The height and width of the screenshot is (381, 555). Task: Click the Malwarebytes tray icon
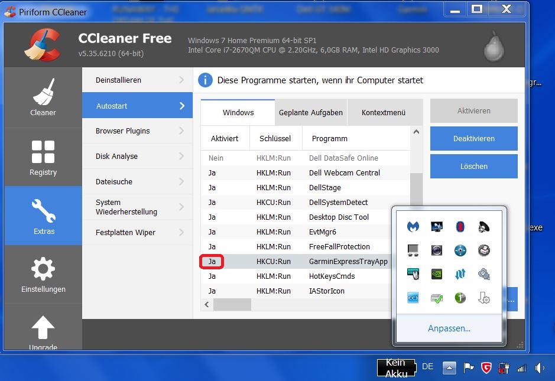point(413,226)
